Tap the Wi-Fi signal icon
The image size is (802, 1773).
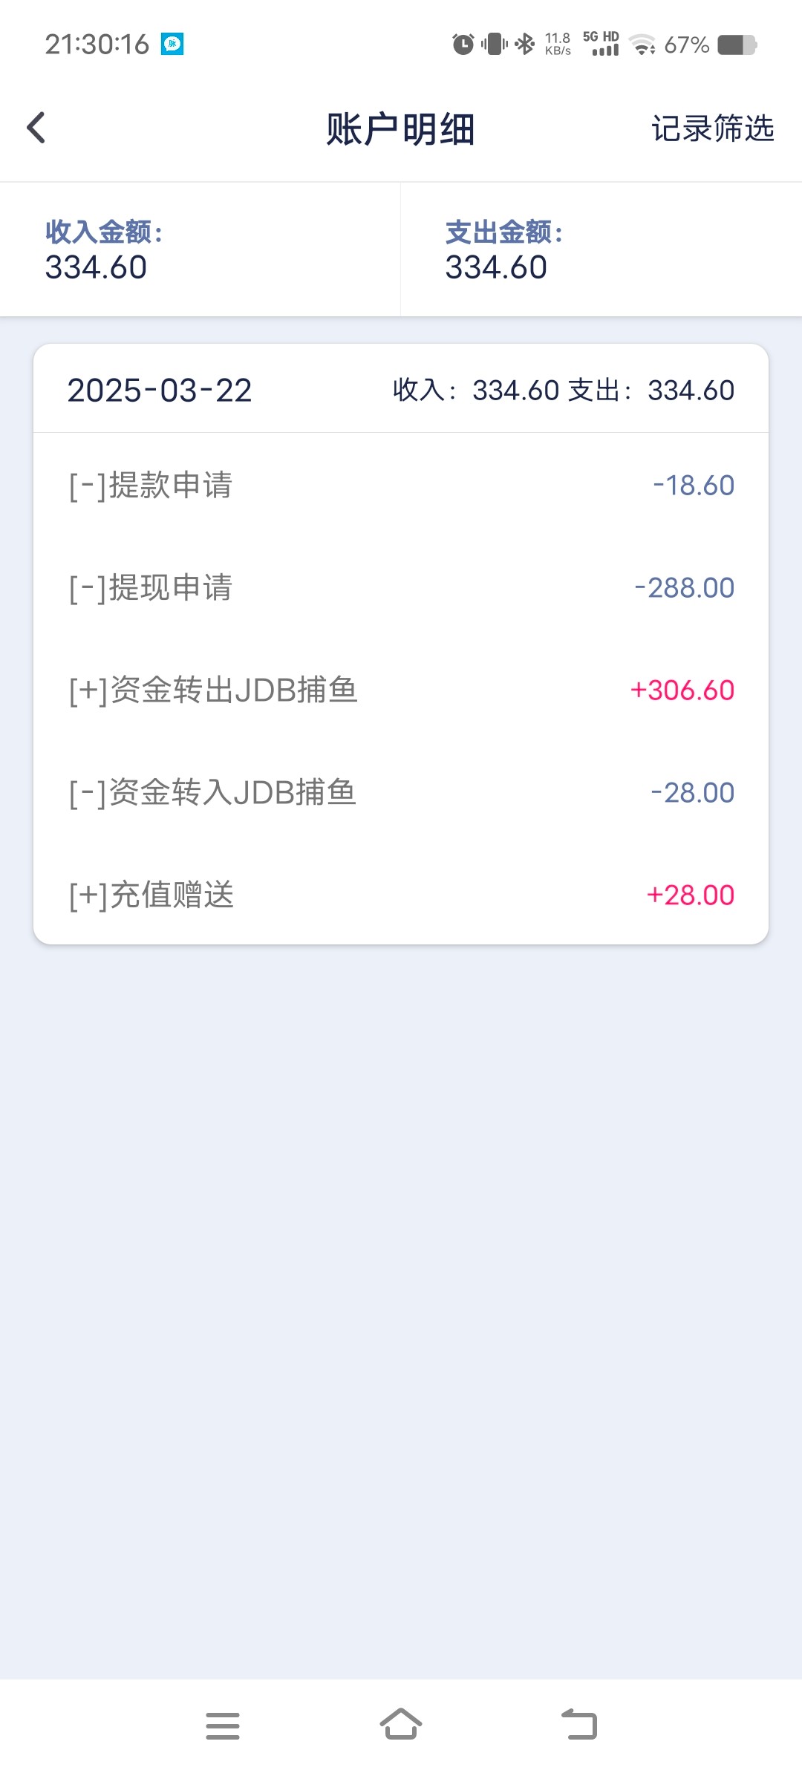tap(642, 45)
